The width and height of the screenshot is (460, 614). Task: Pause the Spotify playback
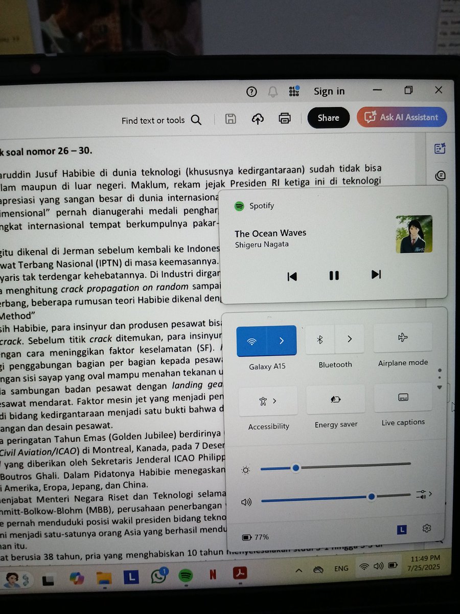tap(334, 276)
